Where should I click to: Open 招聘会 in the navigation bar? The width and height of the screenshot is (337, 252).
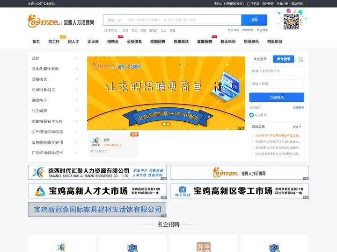tap(113, 42)
